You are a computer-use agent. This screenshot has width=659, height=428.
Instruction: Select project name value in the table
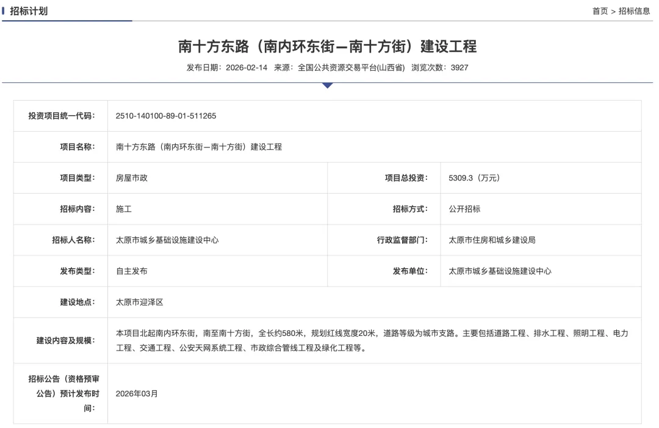point(199,147)
